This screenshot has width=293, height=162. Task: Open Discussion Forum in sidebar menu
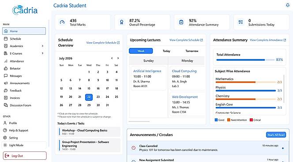[x=24, y=105]
